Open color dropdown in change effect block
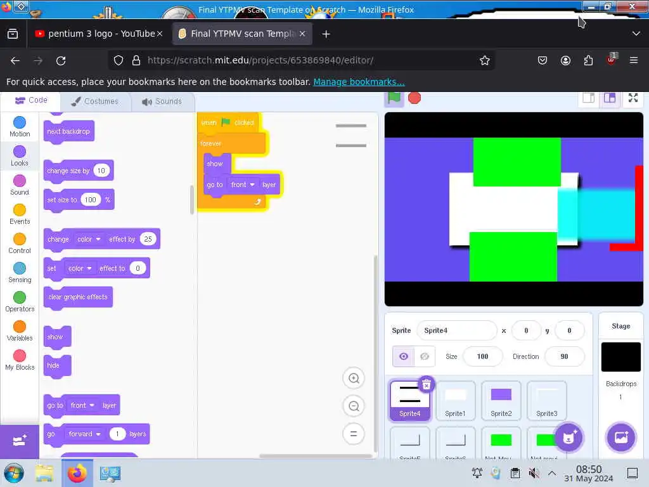This screenshot has width=649, height=487. [89, 239]
